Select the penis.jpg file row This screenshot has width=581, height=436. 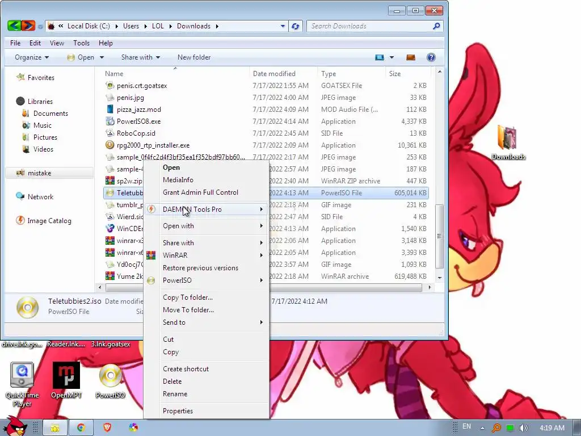tap(266, 98)
